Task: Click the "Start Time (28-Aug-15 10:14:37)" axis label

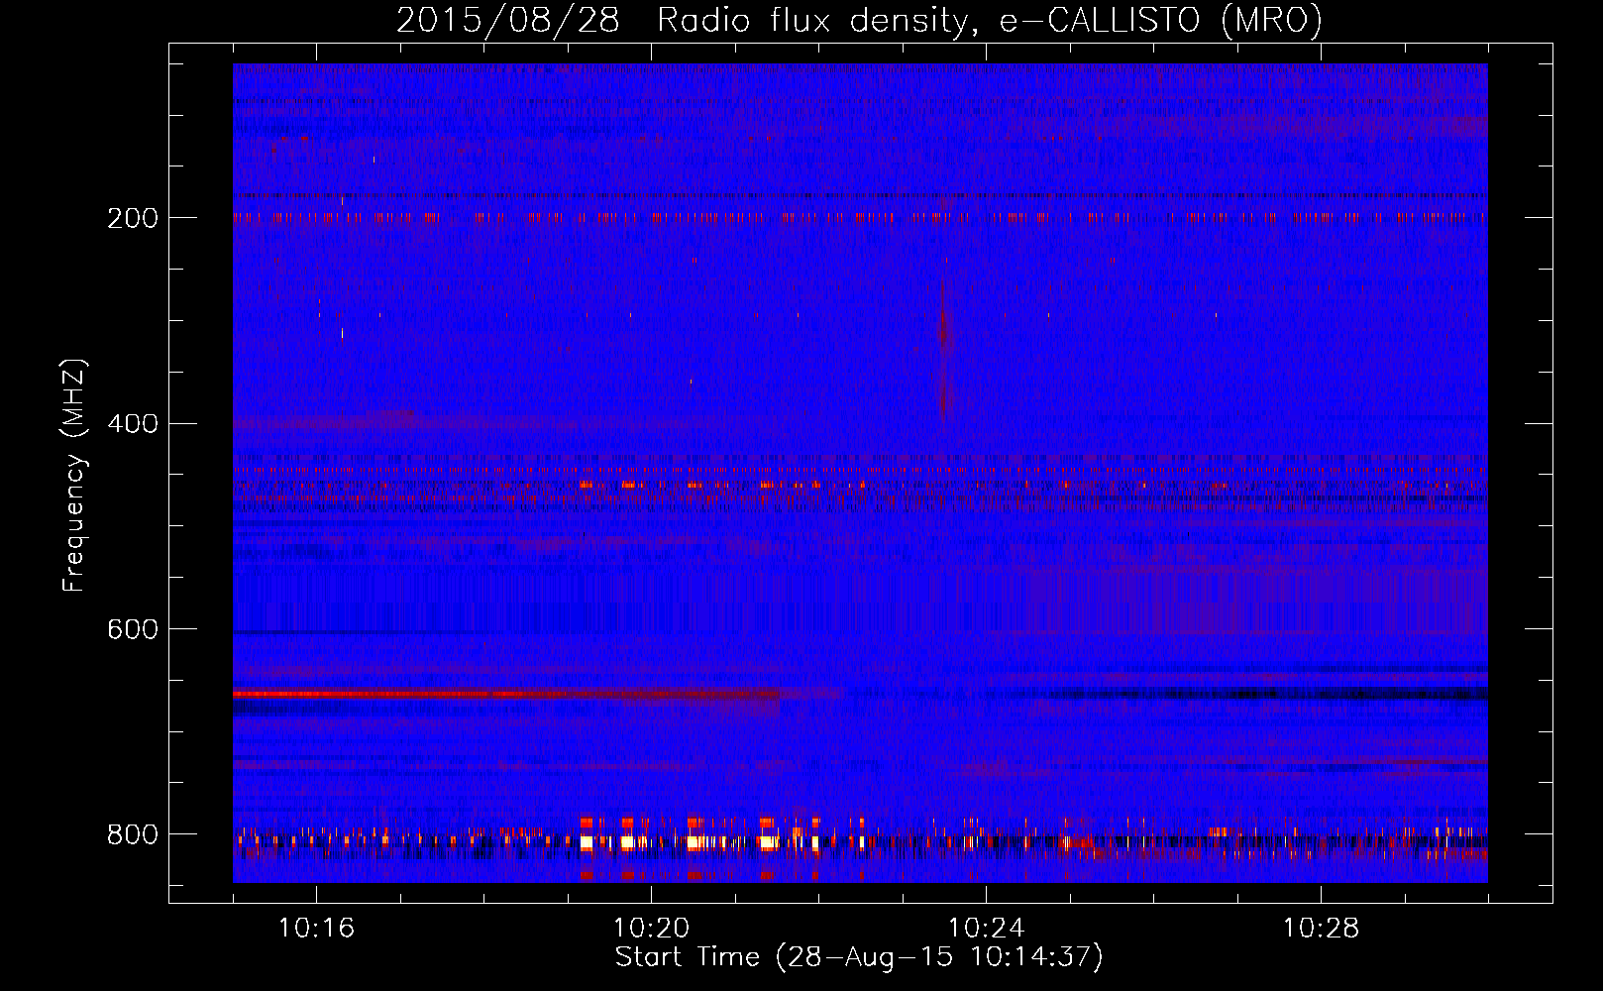Action: [859, 957]
